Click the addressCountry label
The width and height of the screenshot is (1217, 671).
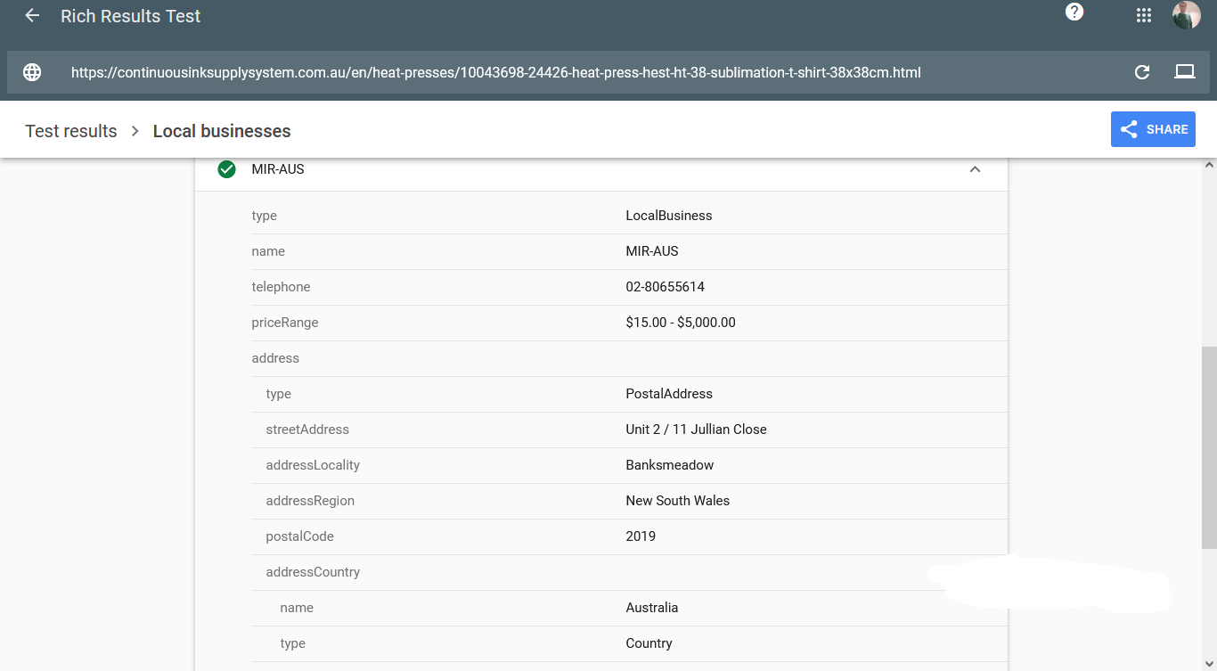313,572
